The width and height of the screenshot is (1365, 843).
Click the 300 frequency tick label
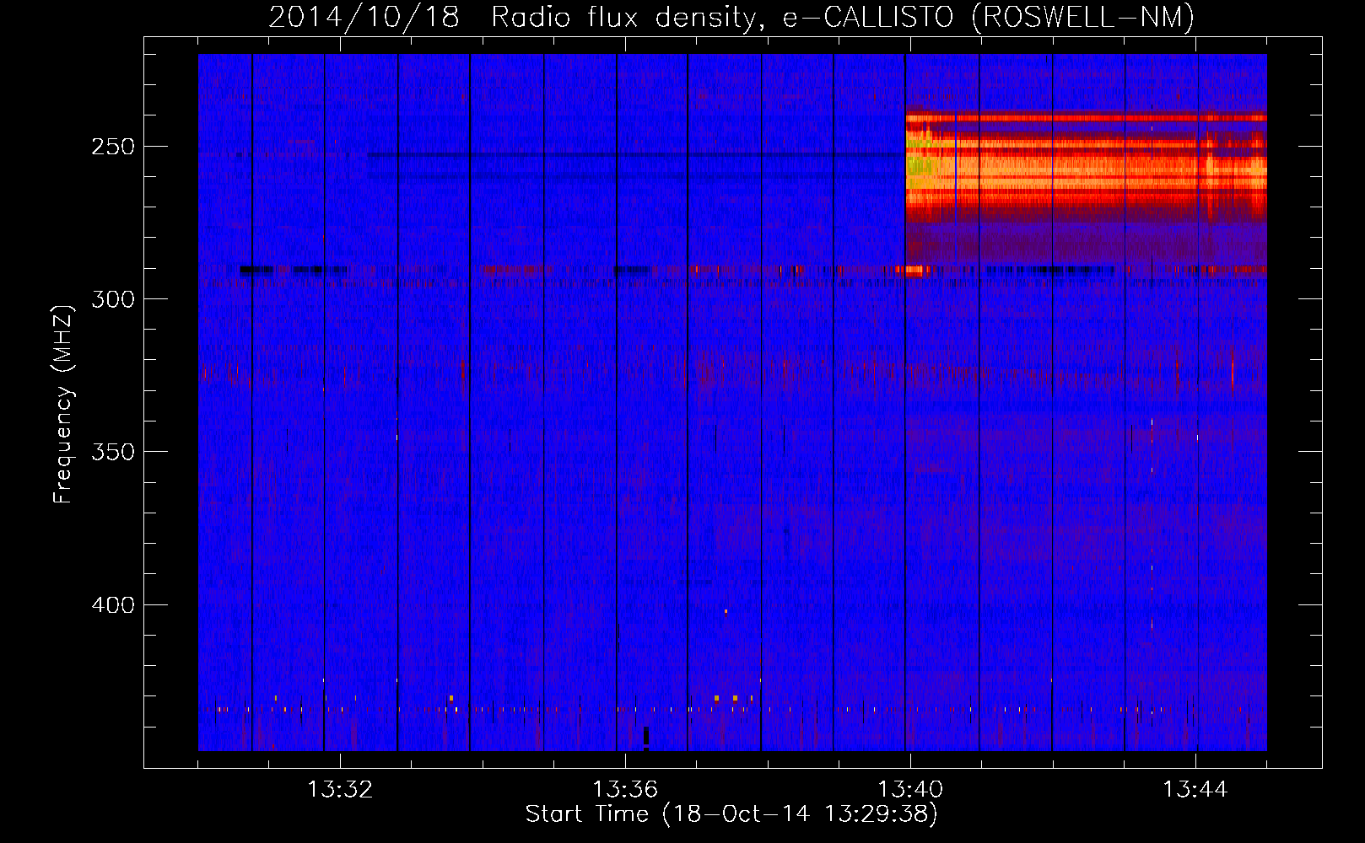114,299
